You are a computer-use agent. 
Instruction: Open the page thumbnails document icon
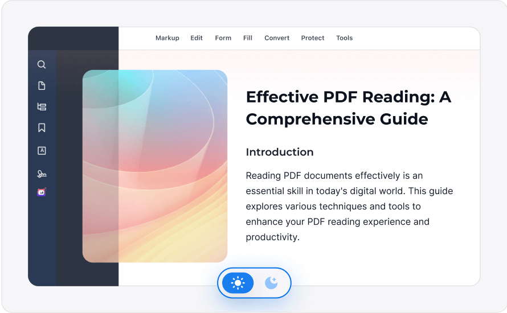42,86
